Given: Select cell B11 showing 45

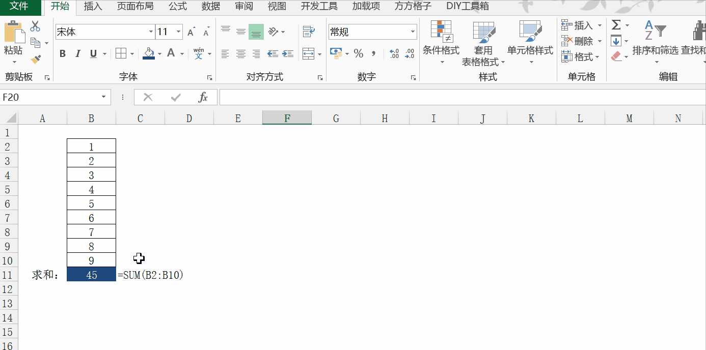Looking at the screenshot, I should pyautogui.click(x=92, y=275).
